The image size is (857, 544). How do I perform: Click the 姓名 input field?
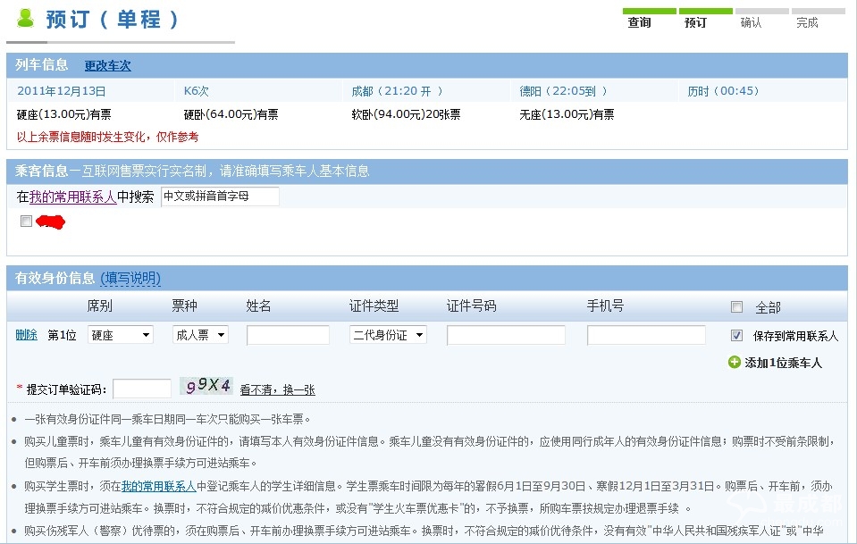point(288,335)
